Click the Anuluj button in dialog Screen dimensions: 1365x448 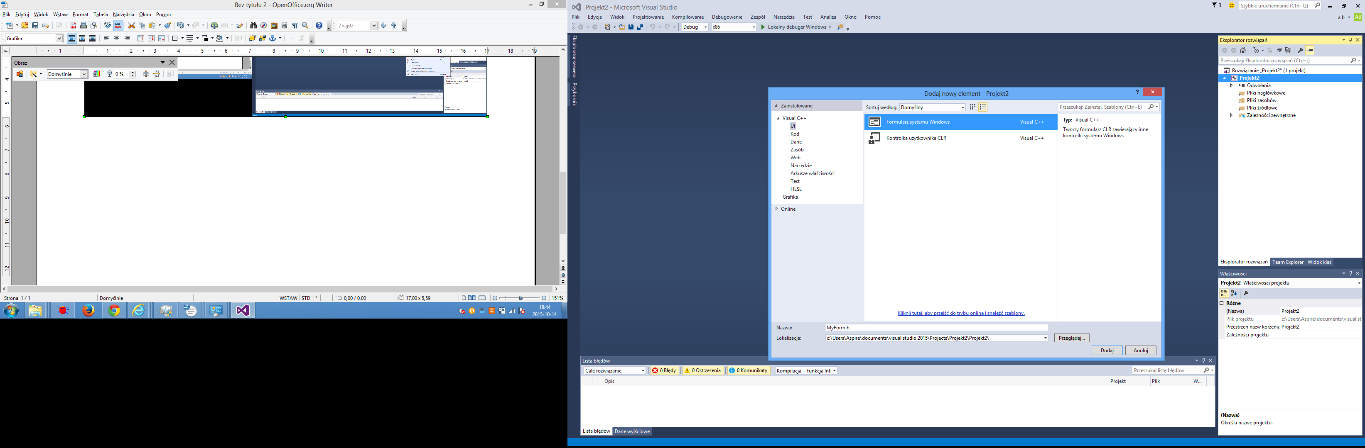pyautogui.click(x=1141, y=350)
